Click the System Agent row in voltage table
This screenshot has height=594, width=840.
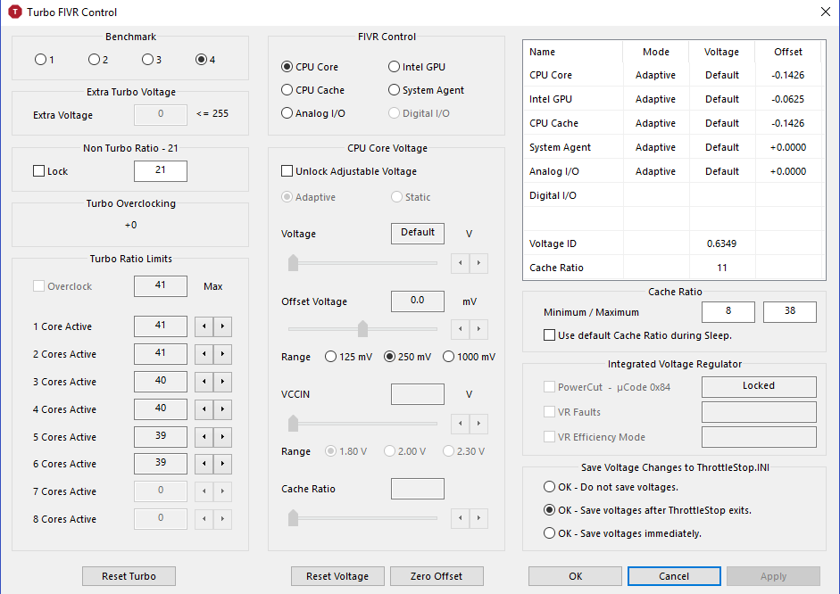click(x=674, y=147)
